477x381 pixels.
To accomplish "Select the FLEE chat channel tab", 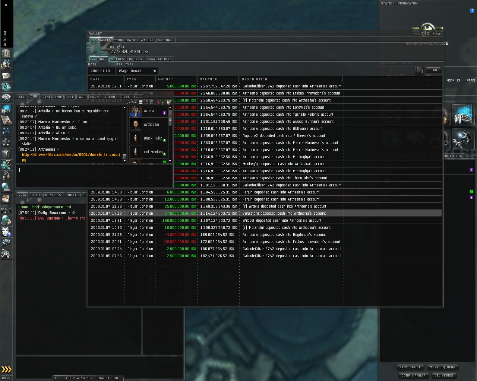I will click(138, 97).
